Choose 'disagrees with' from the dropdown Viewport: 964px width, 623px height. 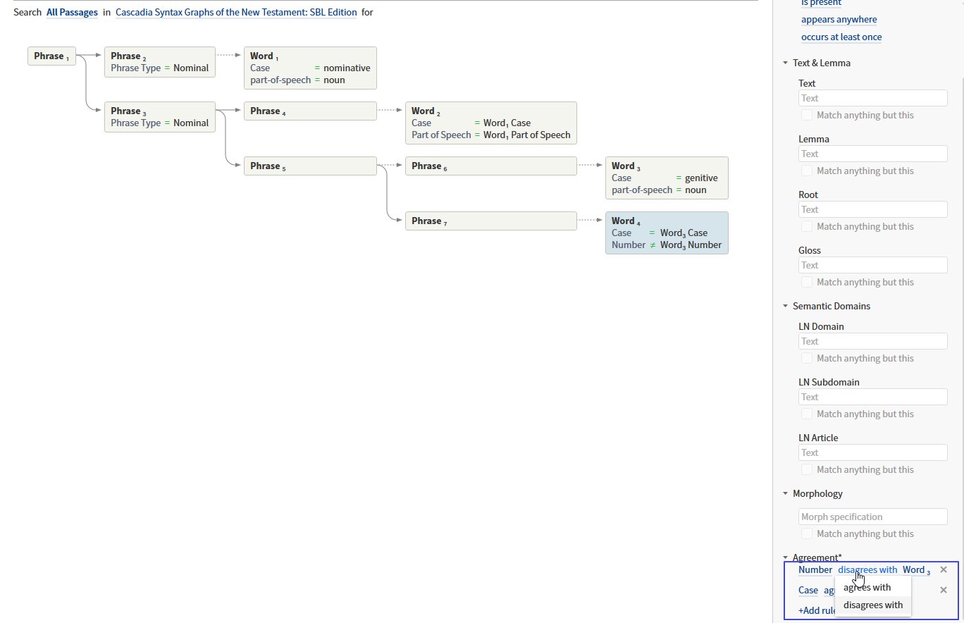[x=872, y=605]
